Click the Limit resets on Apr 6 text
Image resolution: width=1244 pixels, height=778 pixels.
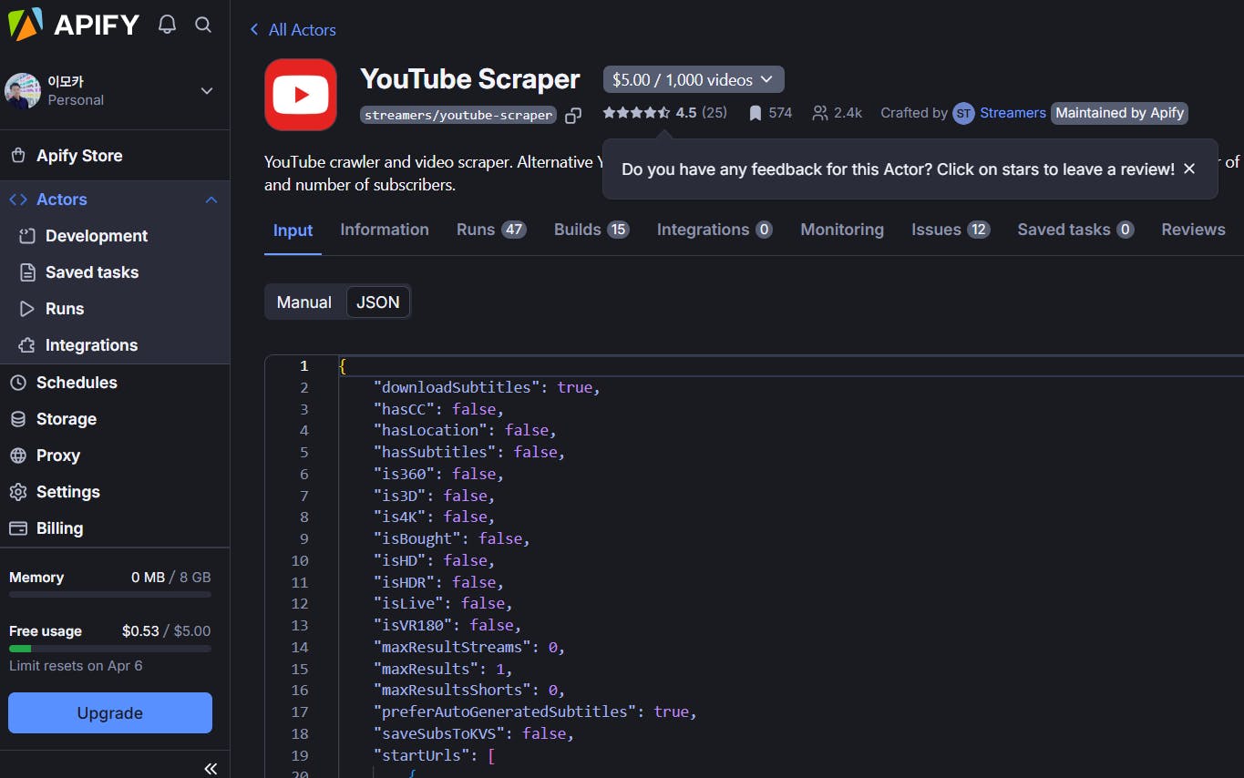pyautogui.click(x=76, y=666)
